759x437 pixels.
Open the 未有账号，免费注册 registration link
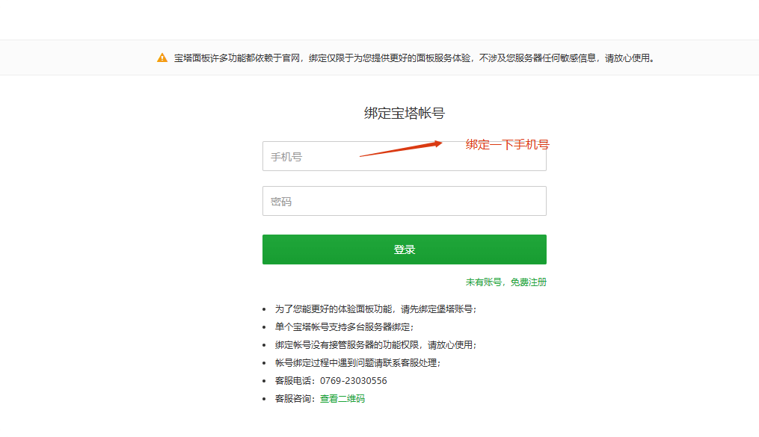click(x=506, y=282)
